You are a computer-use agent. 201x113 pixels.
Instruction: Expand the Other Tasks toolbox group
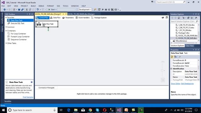click(x=6, y=43)
